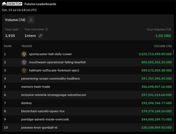Click the share icon beside Volume (7d)
Screen dimensions: 176x134
click(31, 20)
